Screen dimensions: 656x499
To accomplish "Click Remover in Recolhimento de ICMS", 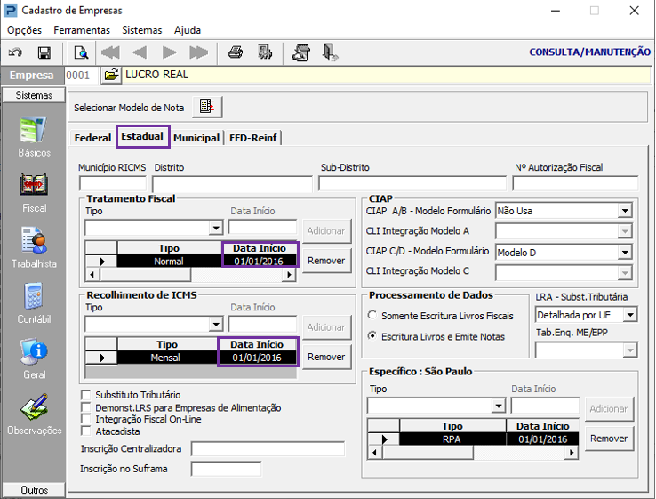I will pos(326,357).
